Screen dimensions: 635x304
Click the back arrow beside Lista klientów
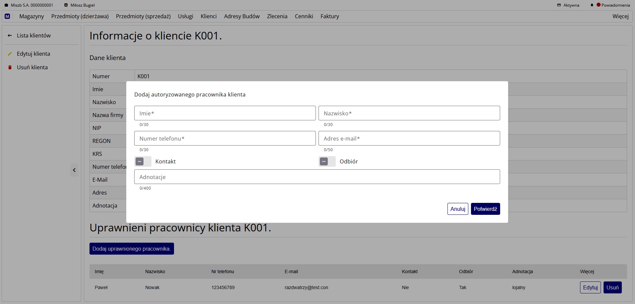pos(10,35)
